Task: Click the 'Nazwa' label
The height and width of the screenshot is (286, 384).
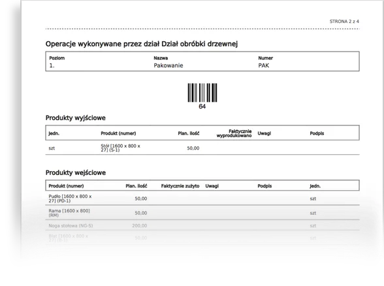Action: (x=161, y=58)
